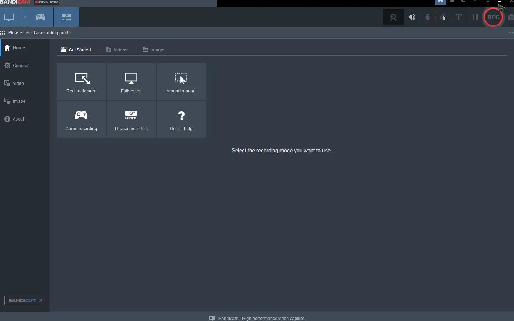Launch Bandicut from the bottom-left button
Image resolution: width=514 pixels, height=321 pixels.
(x=25, y=300)
